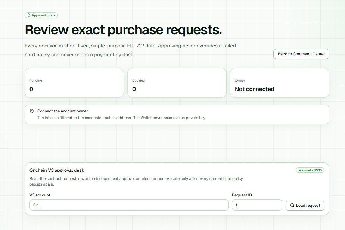Click the Request ID field label

242,195
